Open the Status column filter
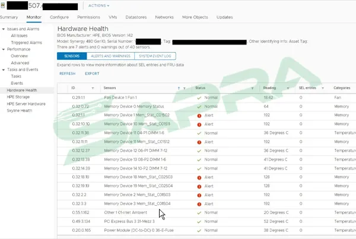The width and height of the screenshot is (356, 239). coord(252,88)
